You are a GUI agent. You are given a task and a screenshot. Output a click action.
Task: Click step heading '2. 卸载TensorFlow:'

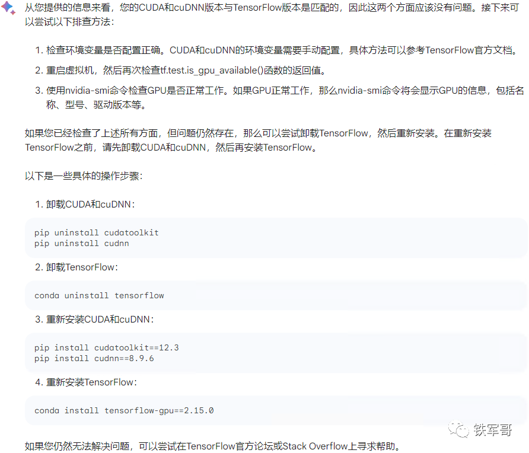(x=77, y=267)
